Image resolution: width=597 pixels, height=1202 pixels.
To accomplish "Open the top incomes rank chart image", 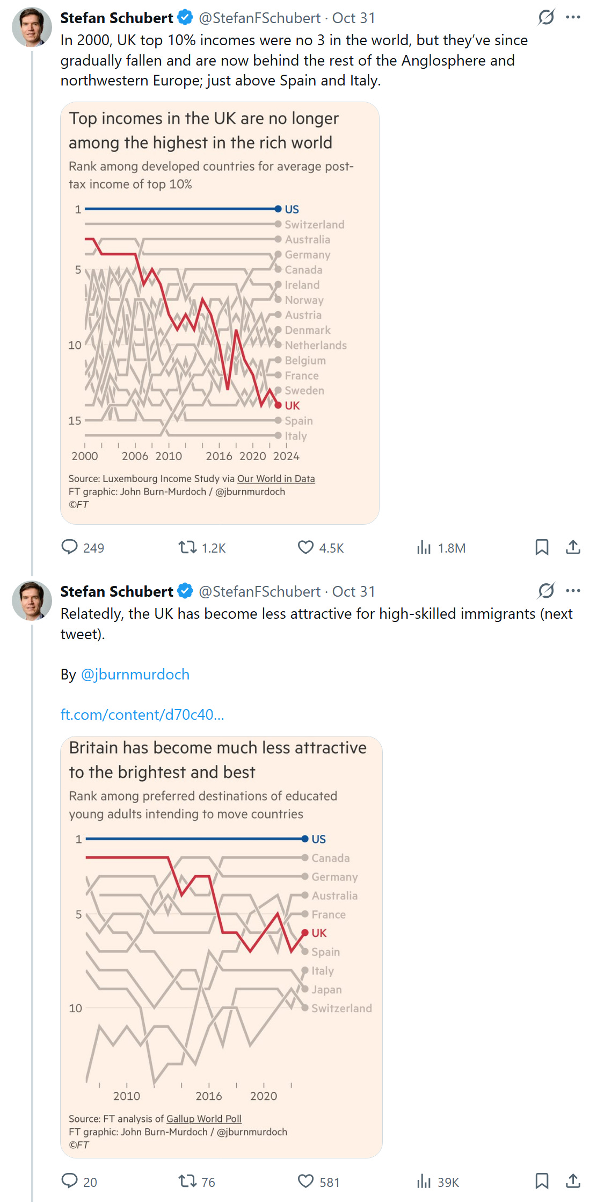I will pyautogui.click(x=220, y=313).
